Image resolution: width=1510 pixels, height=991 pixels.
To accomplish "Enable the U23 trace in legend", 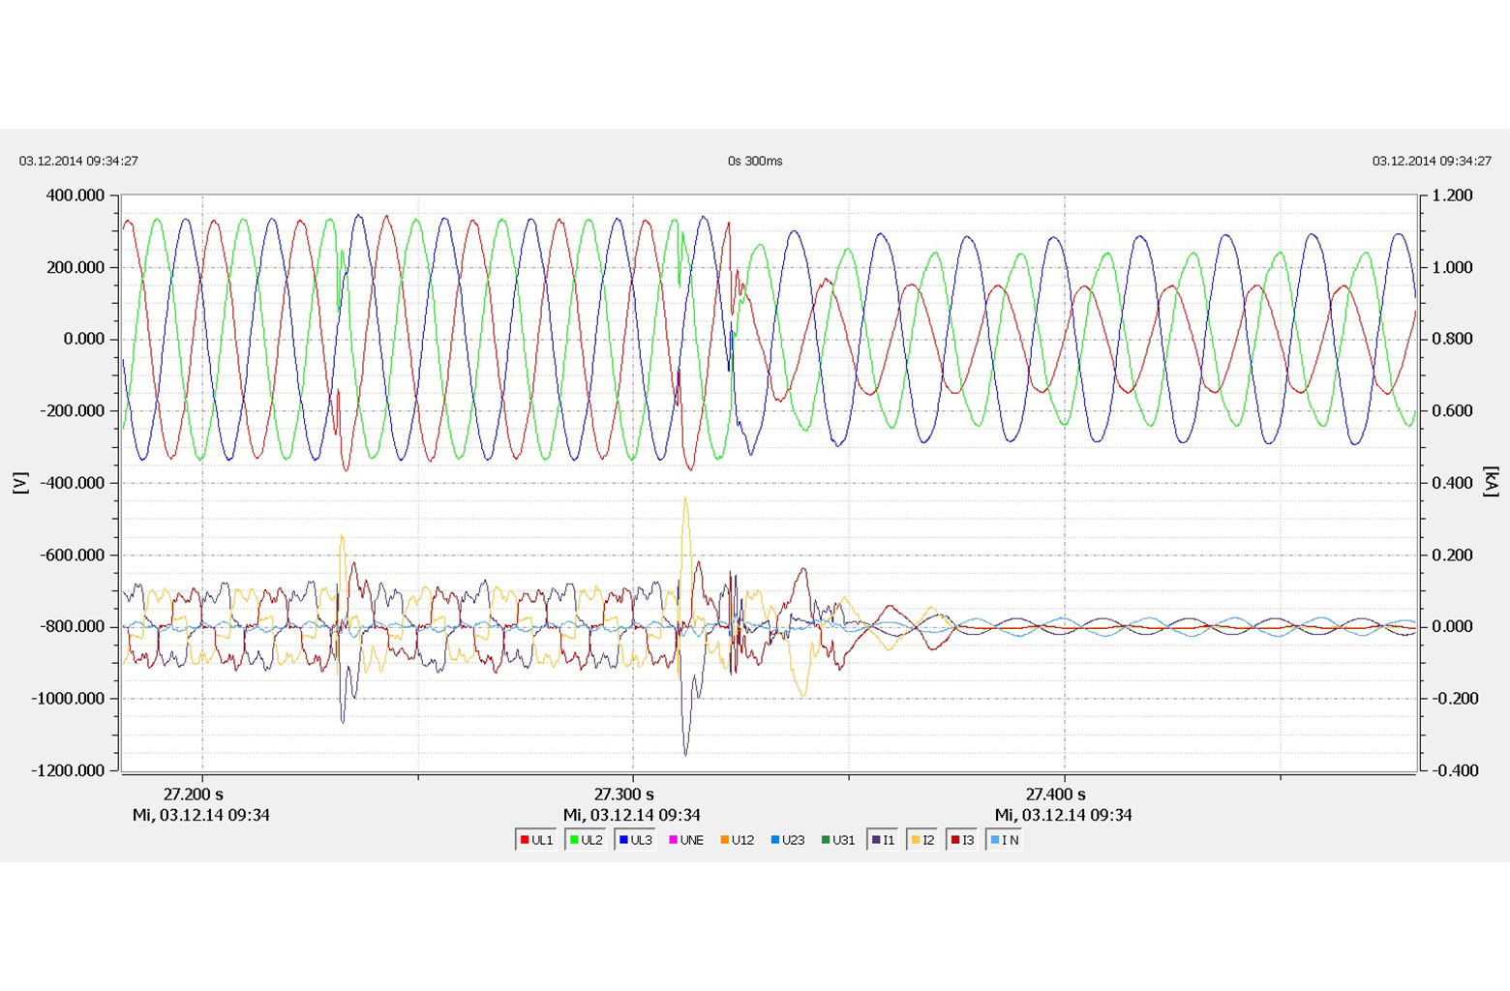I will pyautogui.click(x=788, y=840).
